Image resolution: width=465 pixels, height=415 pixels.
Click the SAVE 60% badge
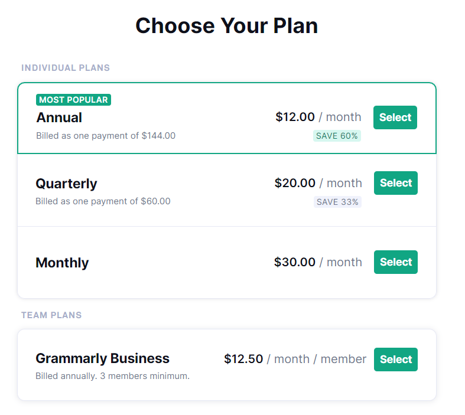(337, 136)
